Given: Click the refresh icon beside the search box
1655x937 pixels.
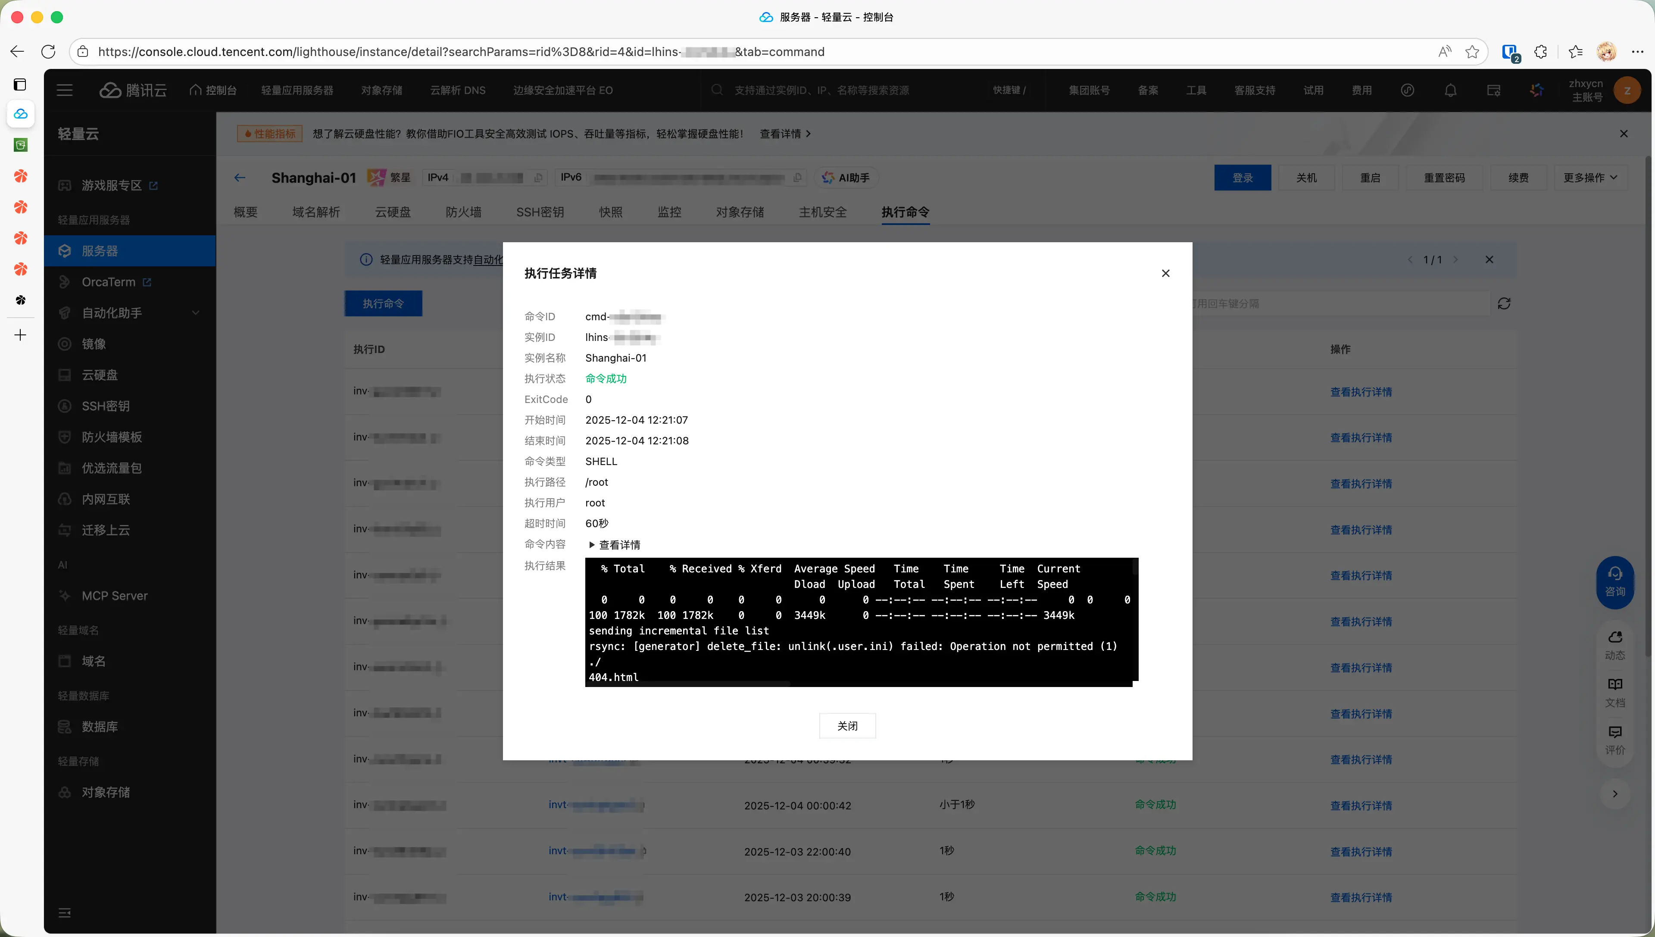Looking at the screenshot, I should 1504,303.
